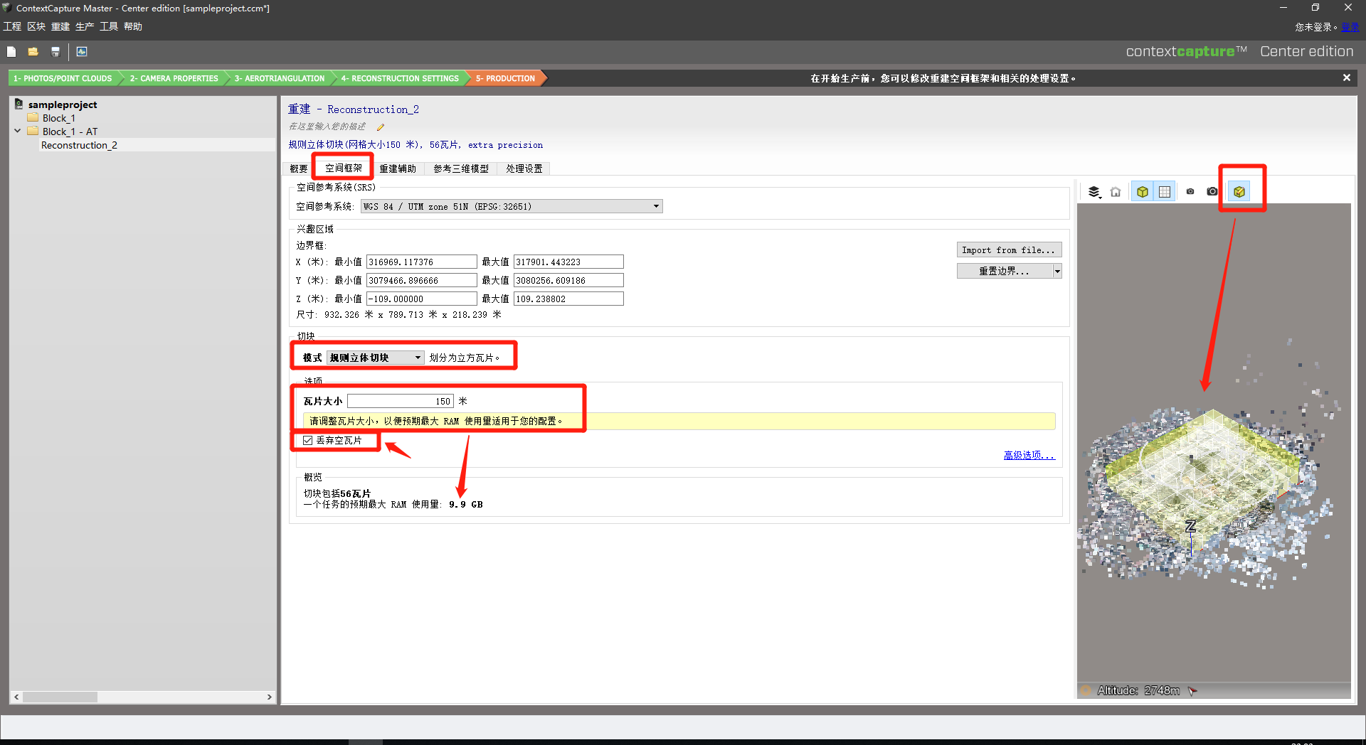Collapse the Block_1 - AT tree node
The width and height of the screenshot is (1366, 745).
tap(18, 132)
